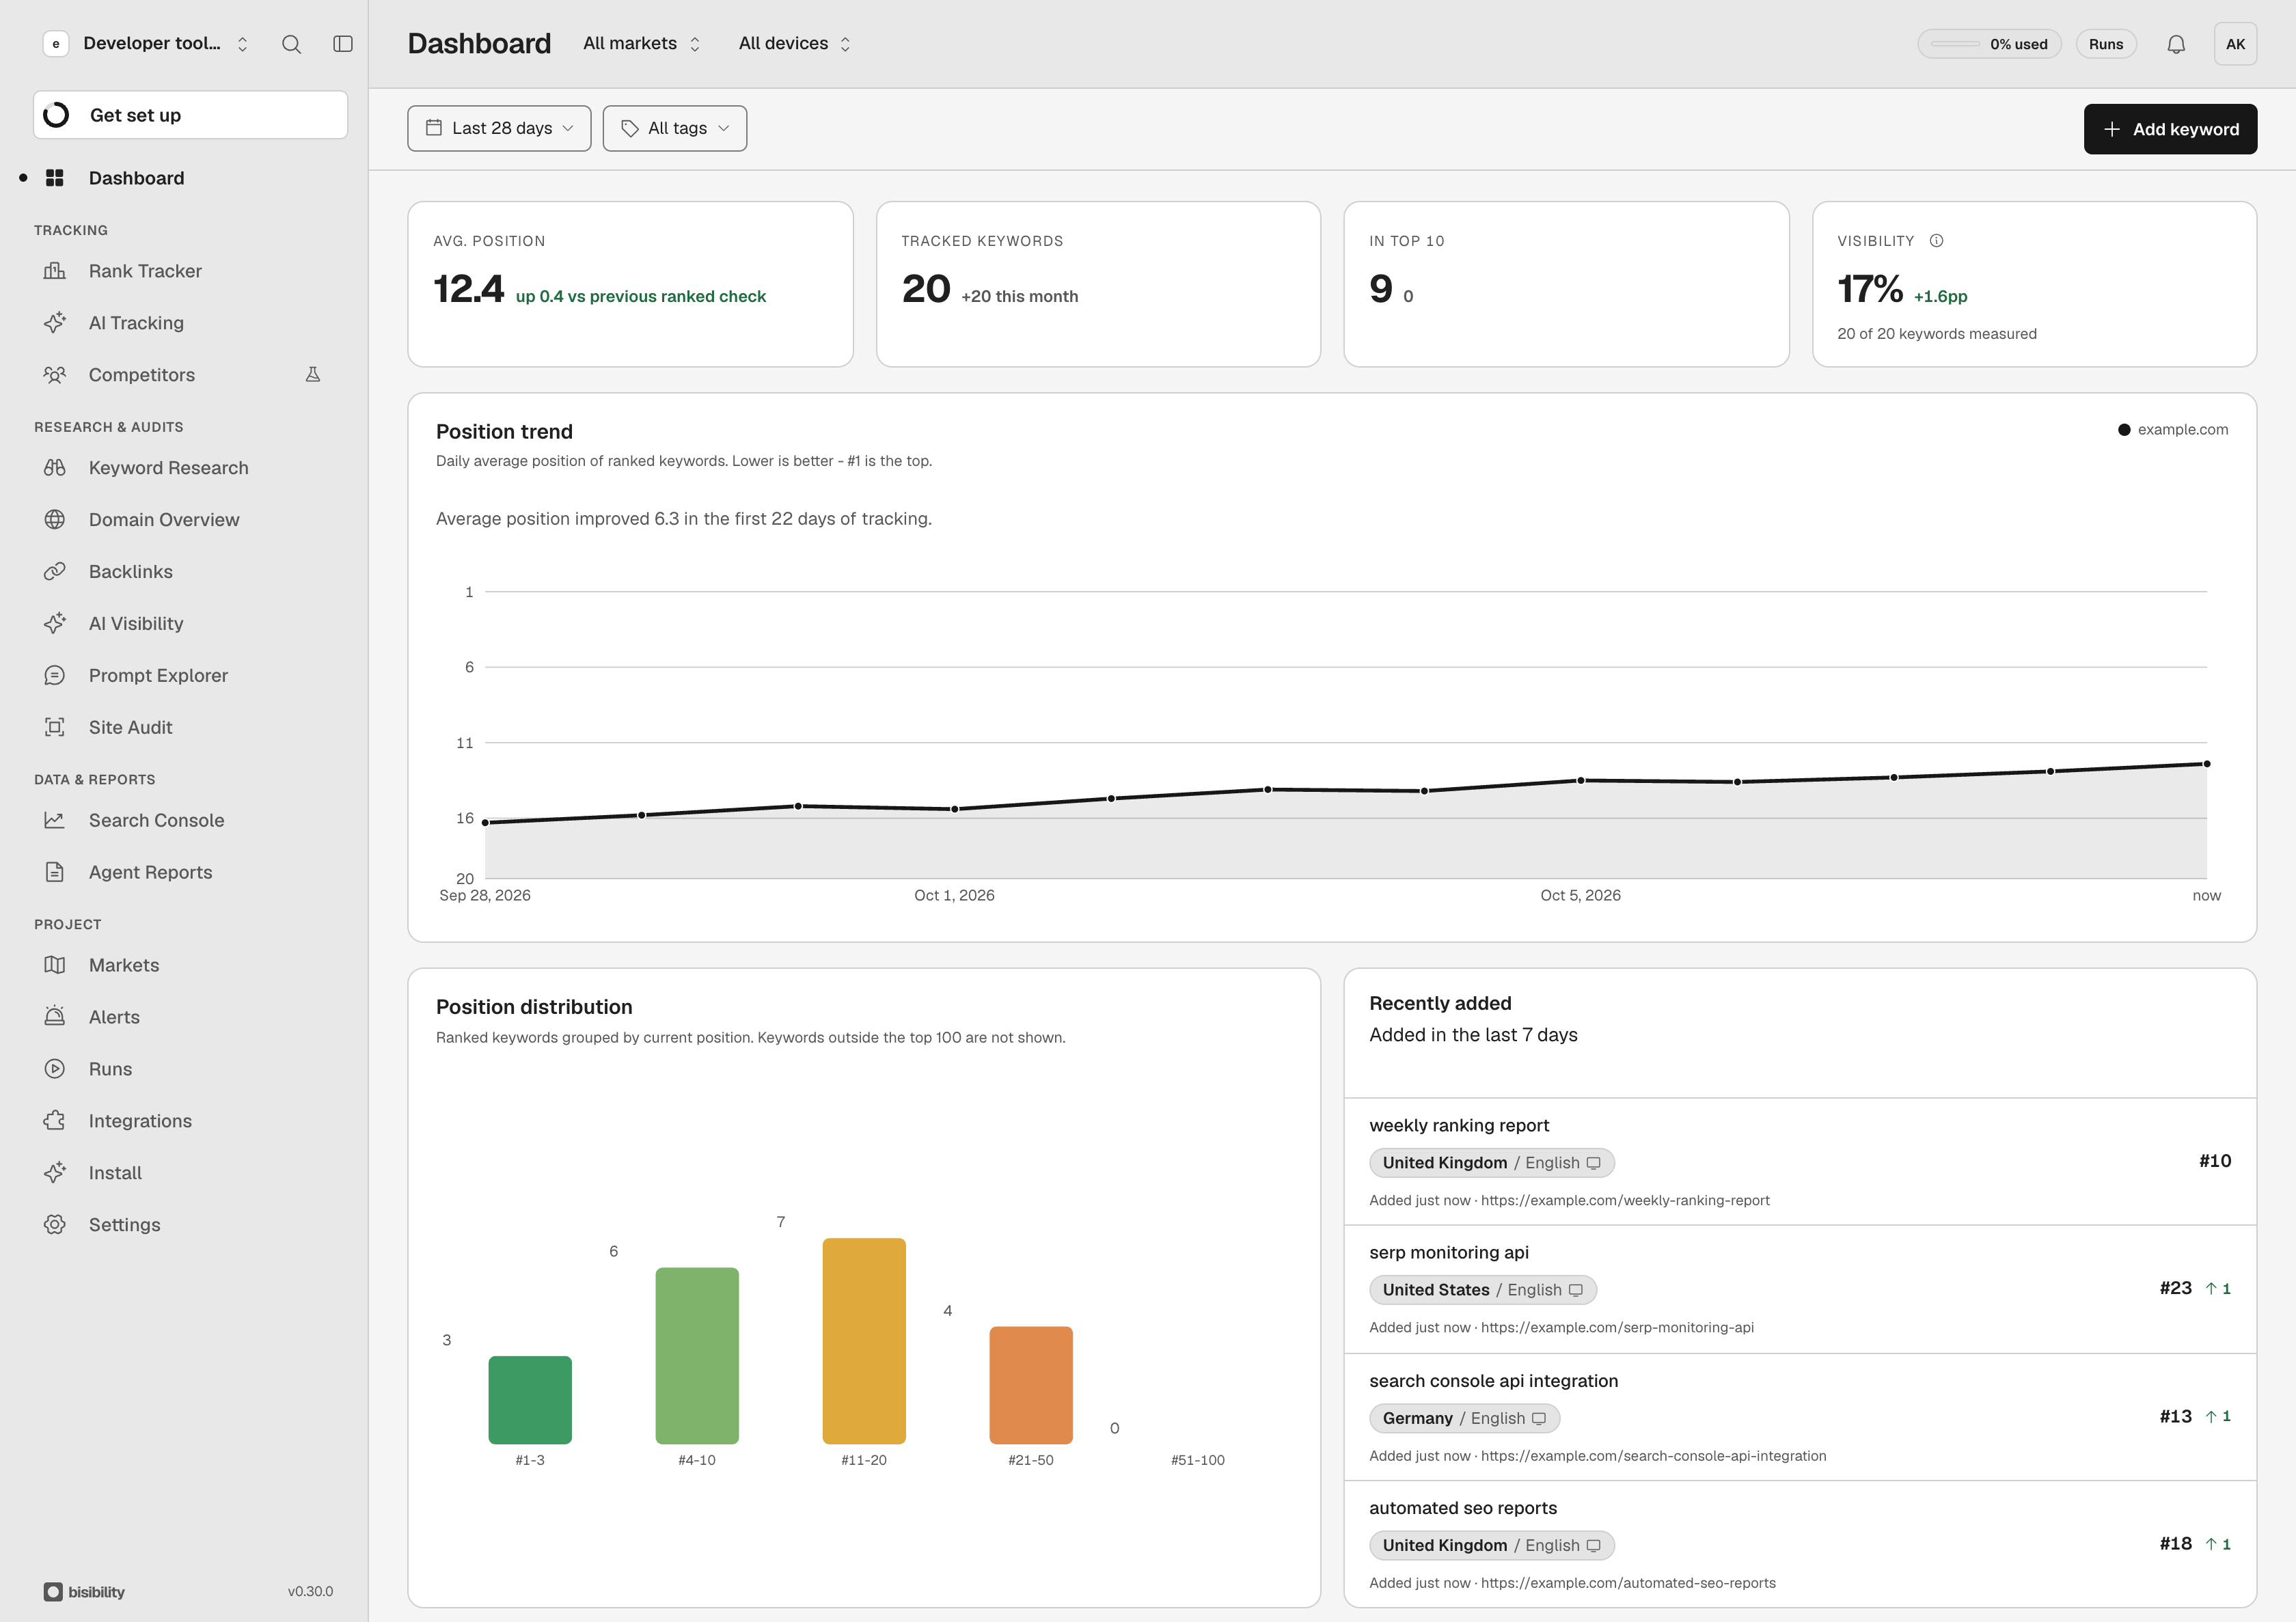Viewport: 2296px width, 1622px height.
Task: Open the search icon in sidebar header
Action: coord(291,44)
